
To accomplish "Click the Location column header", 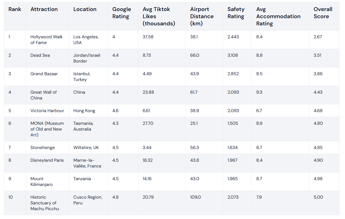I will coord(85,9).
